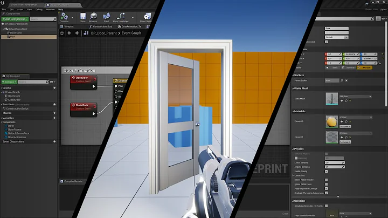Click the plus icon next to Macros

tap(54, 113)
